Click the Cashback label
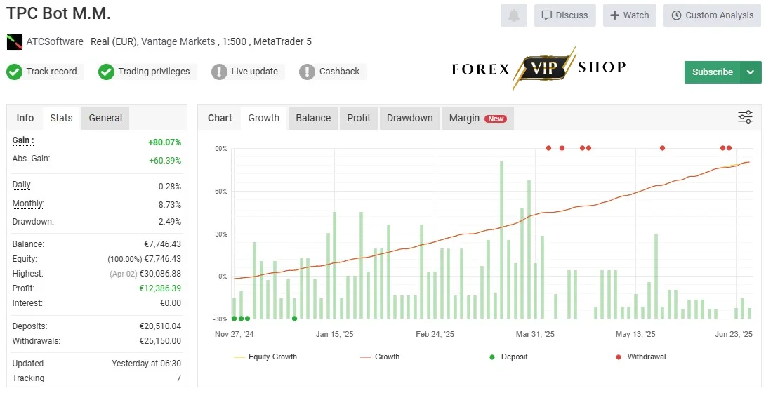The width and height of the screenshot is (766, 393). (x=340, y=72)
